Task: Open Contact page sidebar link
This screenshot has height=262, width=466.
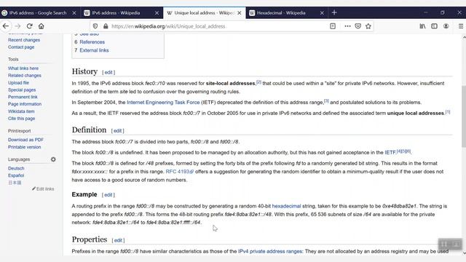Action: 21,47
